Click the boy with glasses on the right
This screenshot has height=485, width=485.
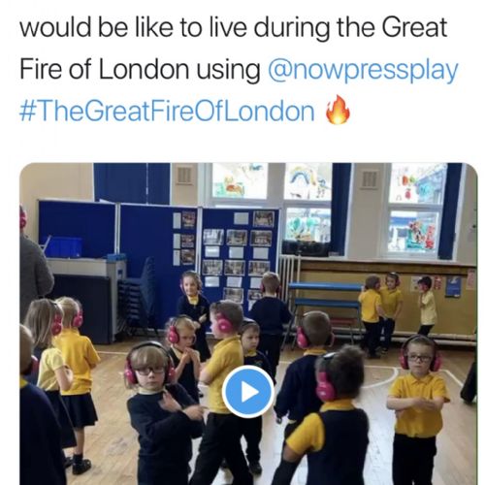[x=418, y=409]
